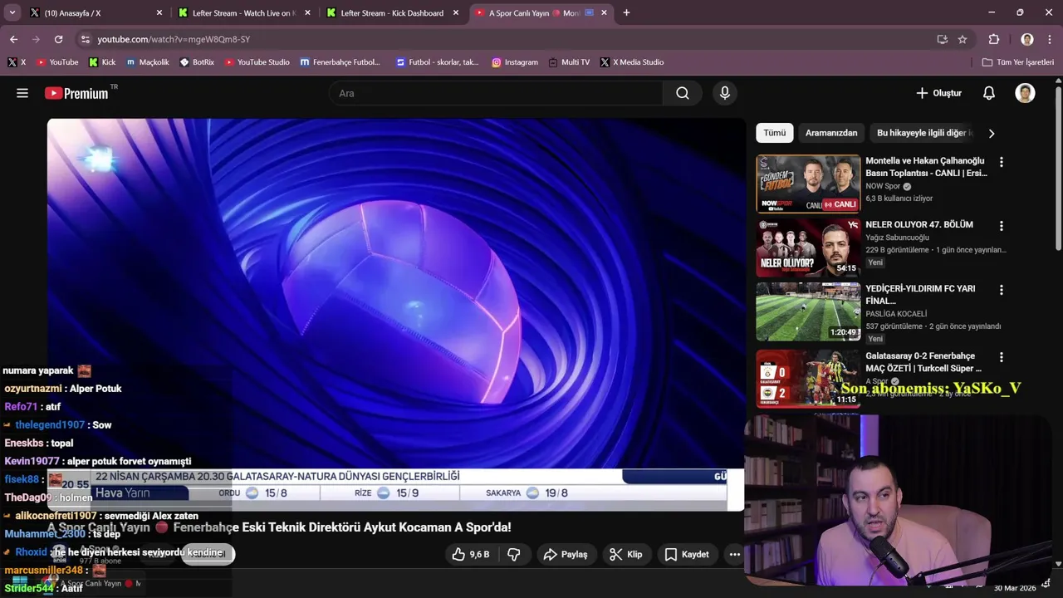Open YouTube Studio bookmark
This screenshot has height=598, width=1063.
[257, 62]
